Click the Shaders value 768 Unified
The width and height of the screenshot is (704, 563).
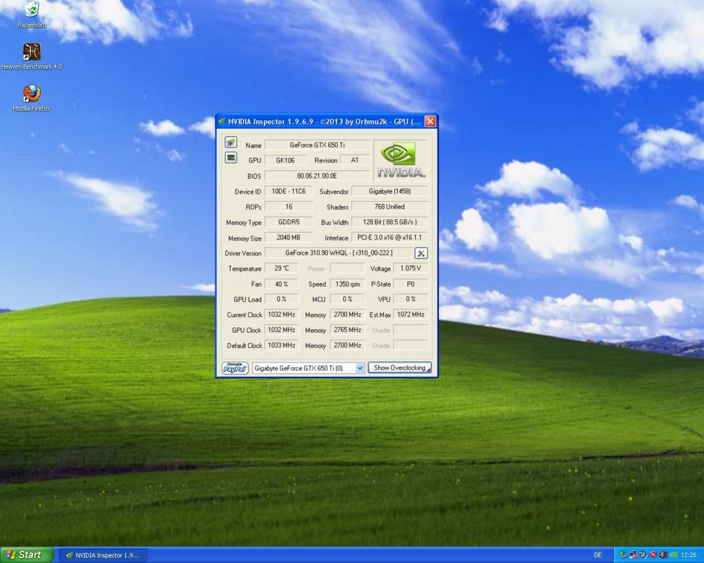(x=390, y=206)
